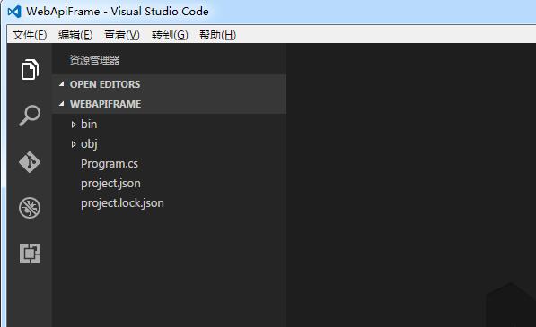Click the VS Code logo in title bar

pos(14,12)
